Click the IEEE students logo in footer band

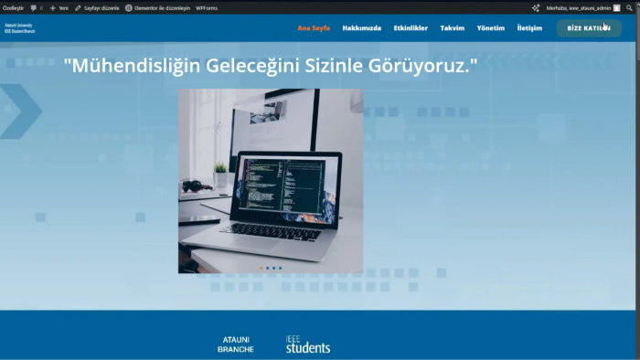coord(308,344)
